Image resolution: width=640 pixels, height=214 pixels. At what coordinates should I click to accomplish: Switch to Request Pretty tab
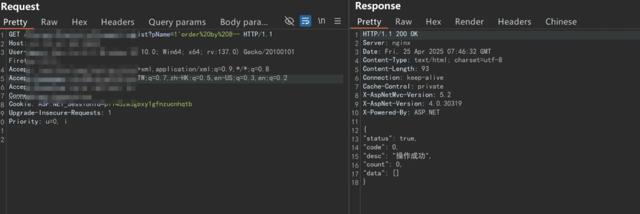15,22
